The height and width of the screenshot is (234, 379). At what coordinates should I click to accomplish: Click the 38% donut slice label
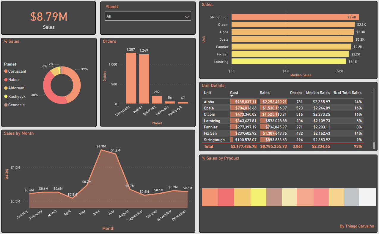34,95
